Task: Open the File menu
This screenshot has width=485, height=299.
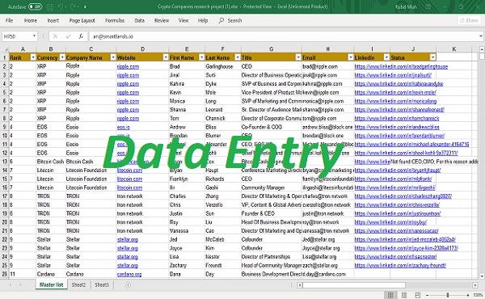Action: tap(9, 20)
